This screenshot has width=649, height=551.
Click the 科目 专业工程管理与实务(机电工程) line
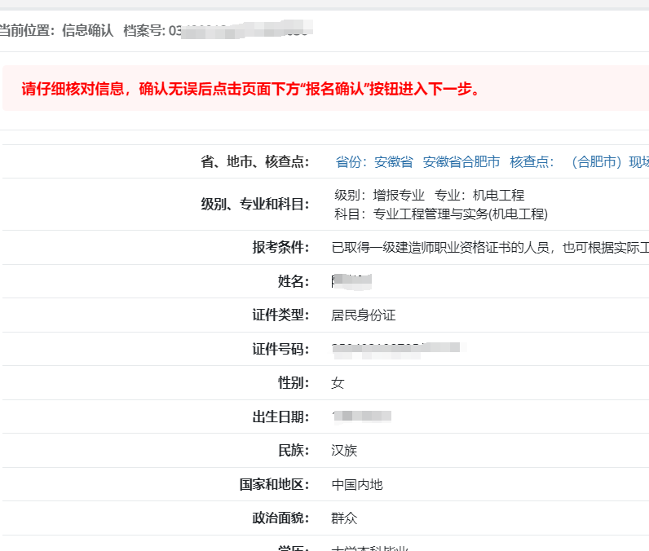pyautogui.click(x=440, y=214)
